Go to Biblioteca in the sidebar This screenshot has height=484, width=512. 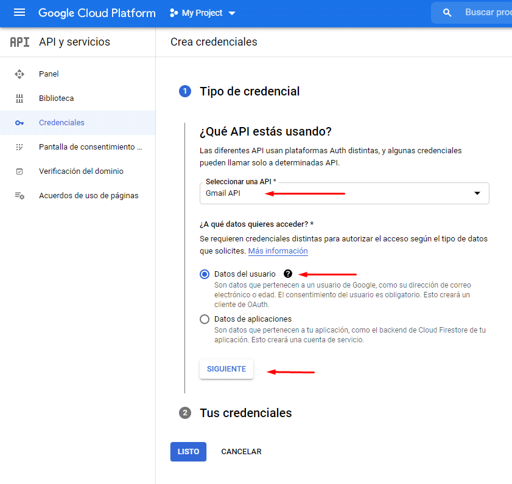coord(78,98)
